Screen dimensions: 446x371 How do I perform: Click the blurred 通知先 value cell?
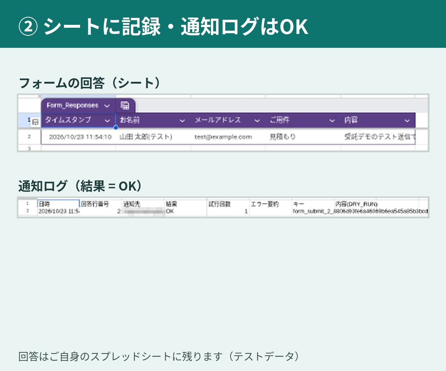click(143, 211)
